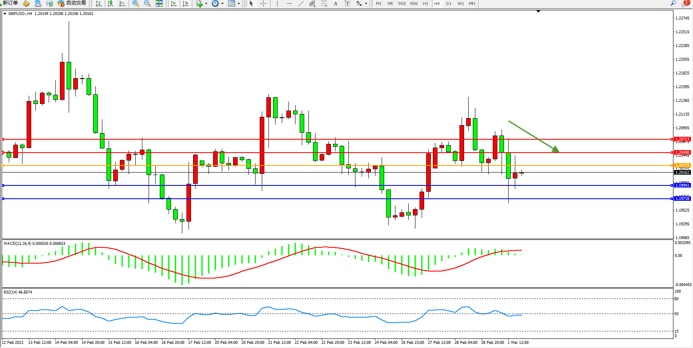Select the vertical line drawing tool
This screenshot has height=348, width=693.
tap(277, 3)
